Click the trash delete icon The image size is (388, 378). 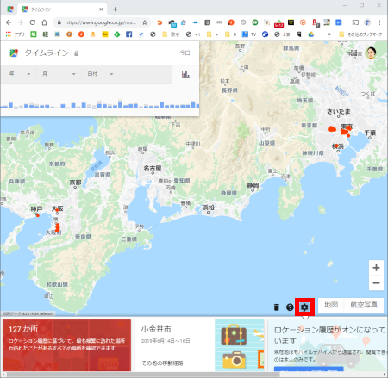pyautogui.click(x=277, y=307)
